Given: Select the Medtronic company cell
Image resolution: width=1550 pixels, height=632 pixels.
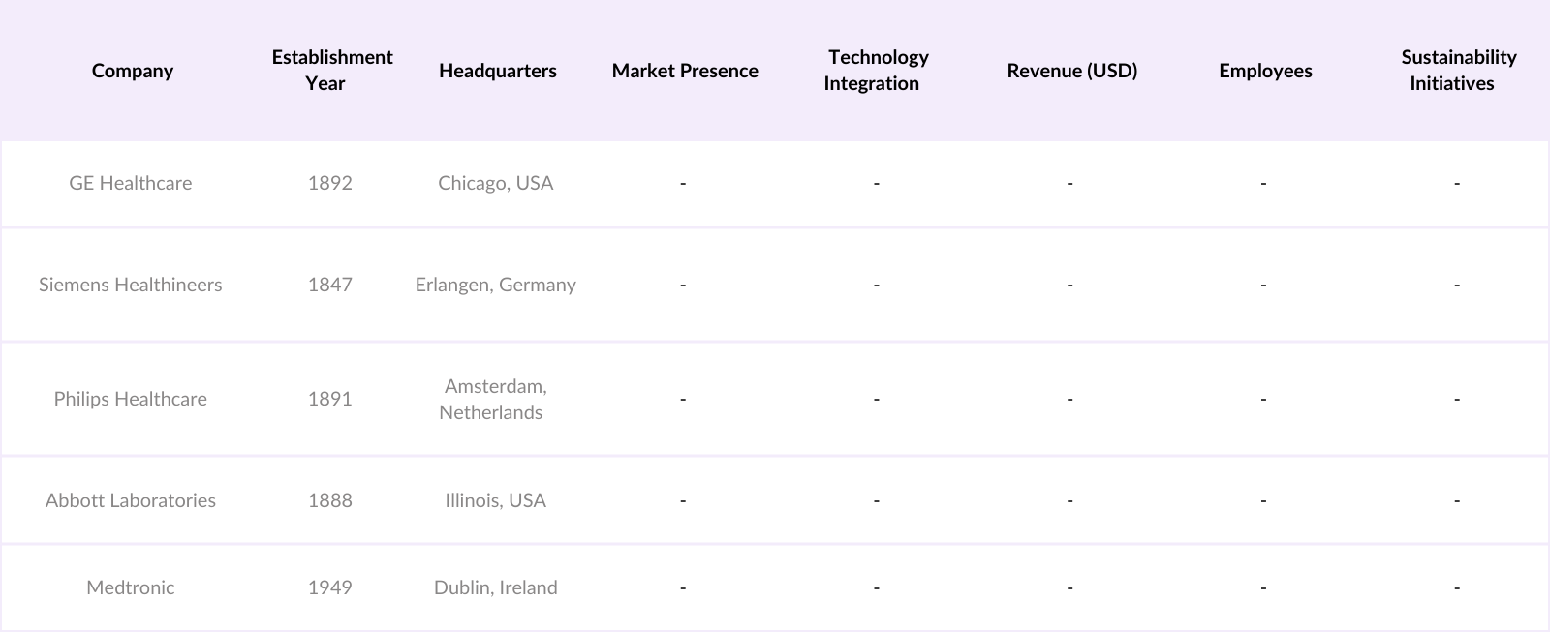Looking at the screenshot, I should (131, 587).
